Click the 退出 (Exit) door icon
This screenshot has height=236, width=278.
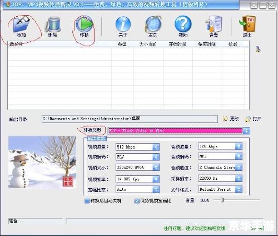(247, 24)
